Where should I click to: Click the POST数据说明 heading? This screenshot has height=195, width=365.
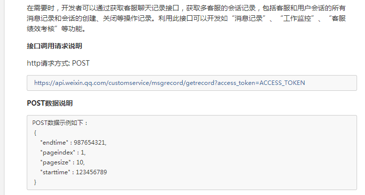pos(50,103)
